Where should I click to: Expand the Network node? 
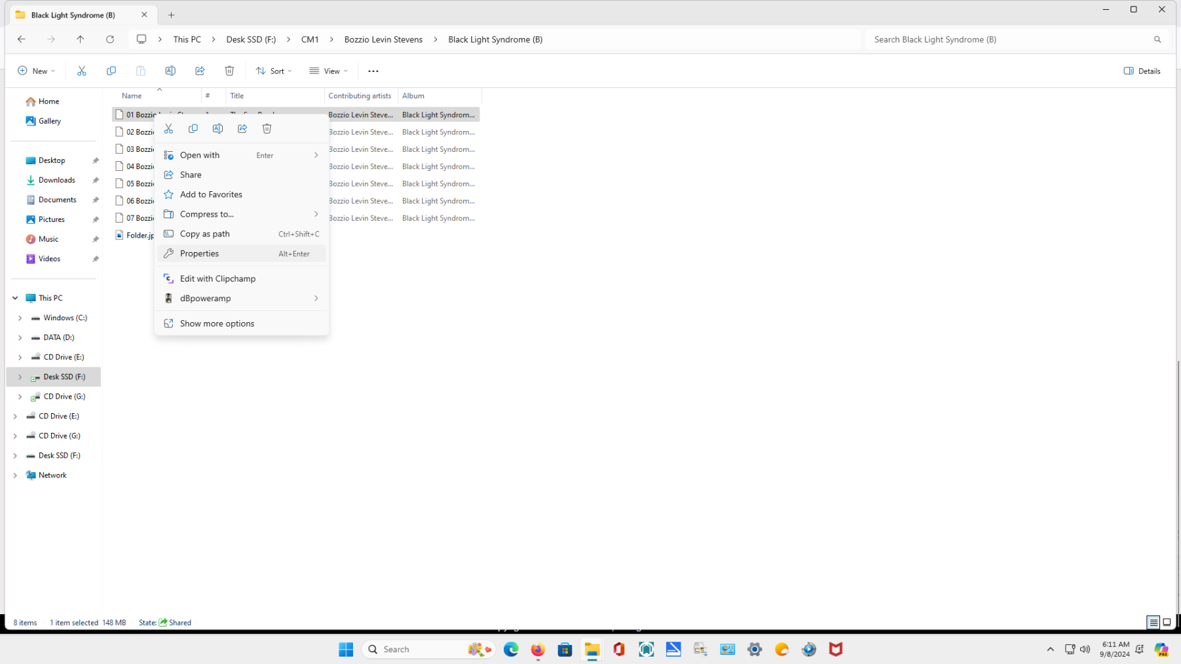[x=15, y=475]
